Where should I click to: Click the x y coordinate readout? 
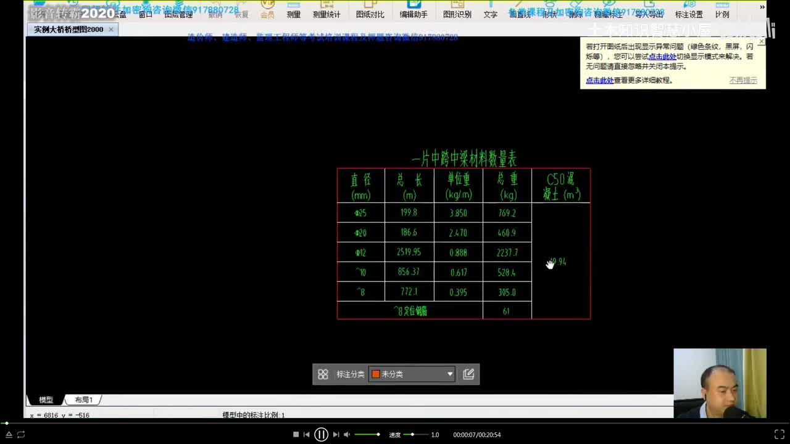[60, 416]
